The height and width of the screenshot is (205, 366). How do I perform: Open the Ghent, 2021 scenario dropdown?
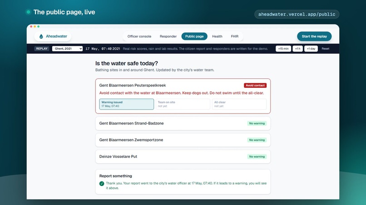67,48
